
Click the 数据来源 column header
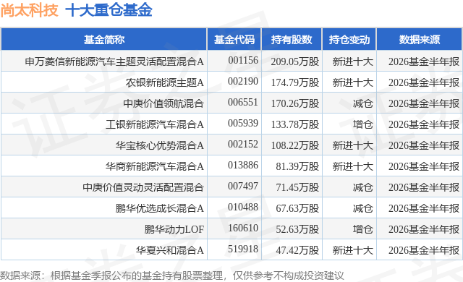pyautogui.click(x=420, y=40)
